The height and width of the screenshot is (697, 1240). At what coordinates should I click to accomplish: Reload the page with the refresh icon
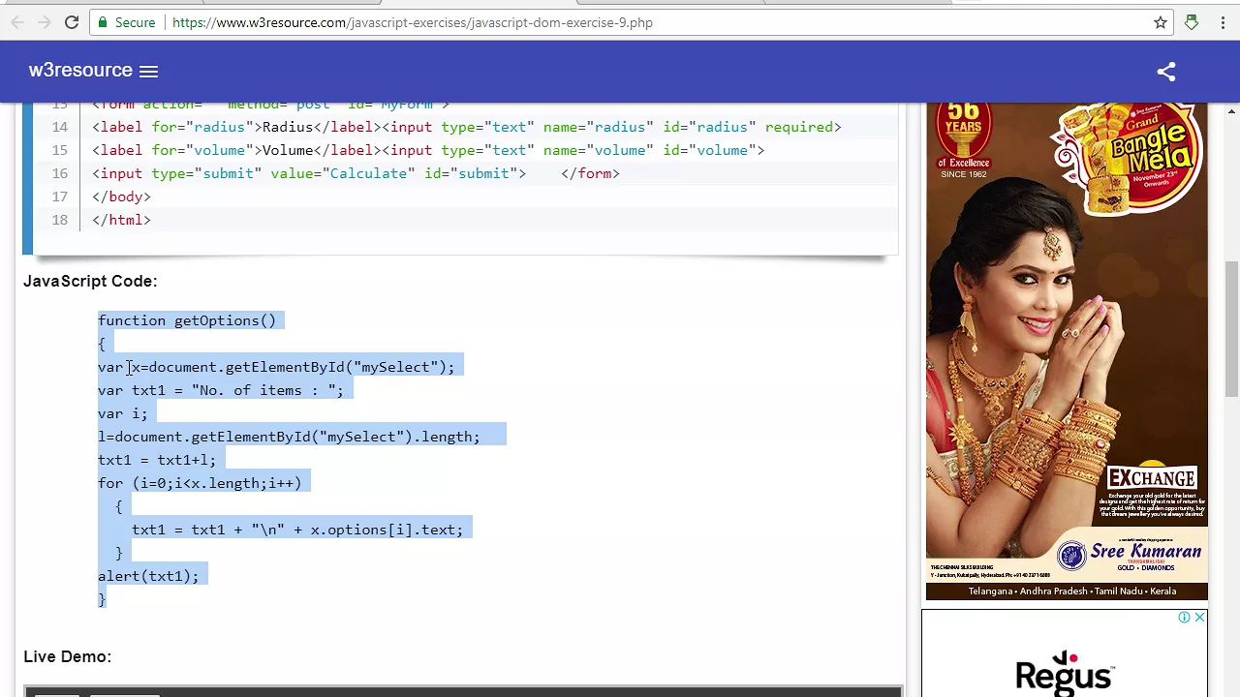[x=72, y=22]
